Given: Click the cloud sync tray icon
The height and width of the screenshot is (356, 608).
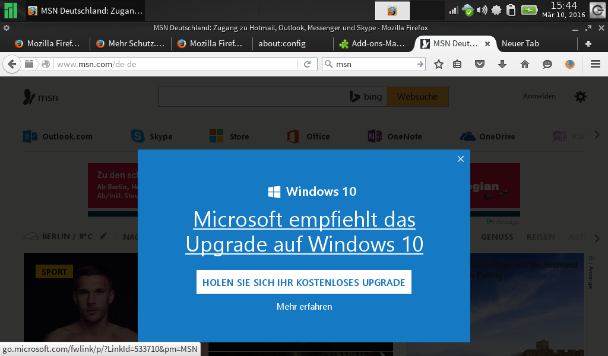Looking at the screenshot, I should tap(468, 10).
